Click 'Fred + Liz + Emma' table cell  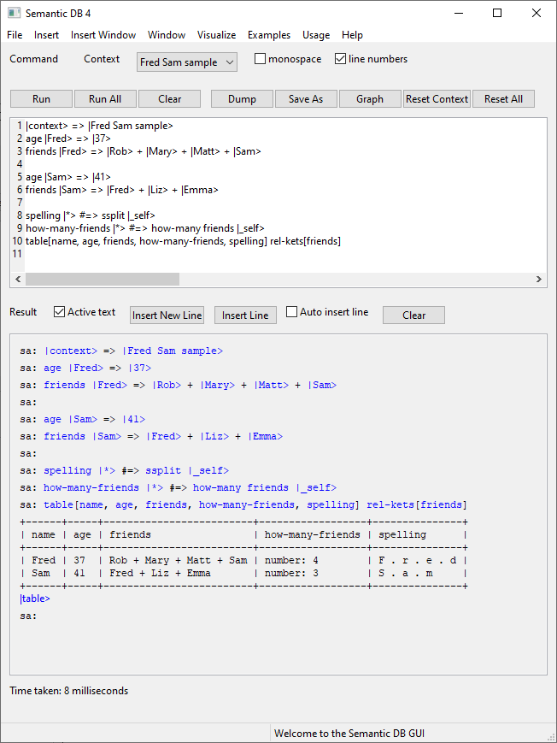(x=160, y=574)
